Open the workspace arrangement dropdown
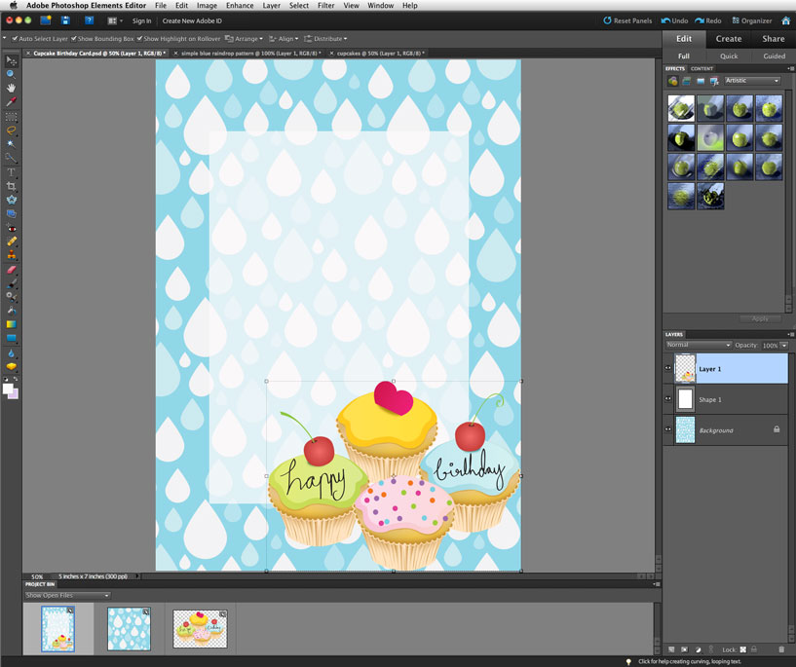Image resolution: width=796 pixels, height=667 pixels. [x=115, y=20]
